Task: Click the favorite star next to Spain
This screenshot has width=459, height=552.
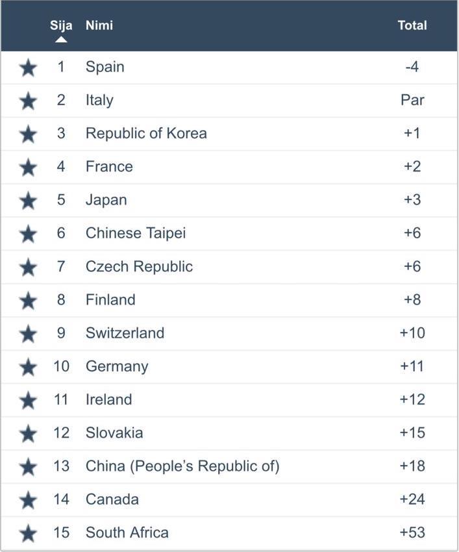Action: click(28, 68)
